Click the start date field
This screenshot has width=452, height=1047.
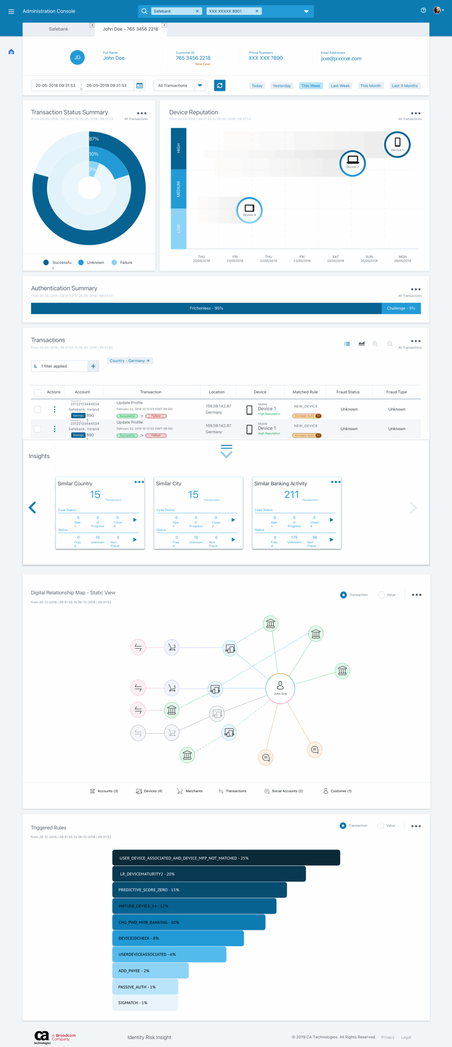pyautogui.click(x=56, y=85)
